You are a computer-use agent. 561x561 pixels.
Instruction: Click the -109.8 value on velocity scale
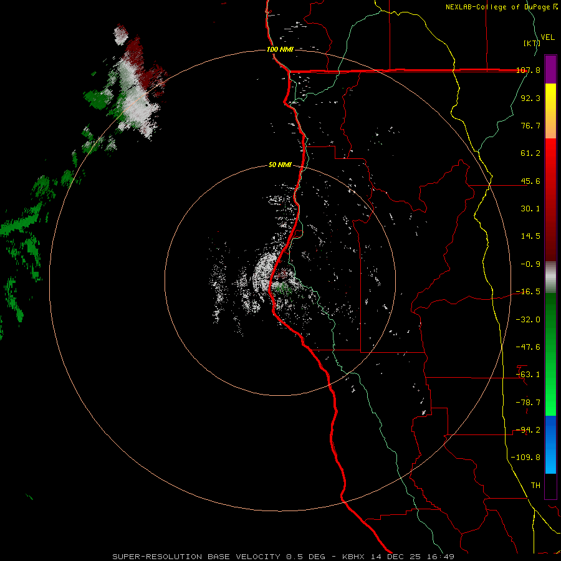(x=526, y=458)
